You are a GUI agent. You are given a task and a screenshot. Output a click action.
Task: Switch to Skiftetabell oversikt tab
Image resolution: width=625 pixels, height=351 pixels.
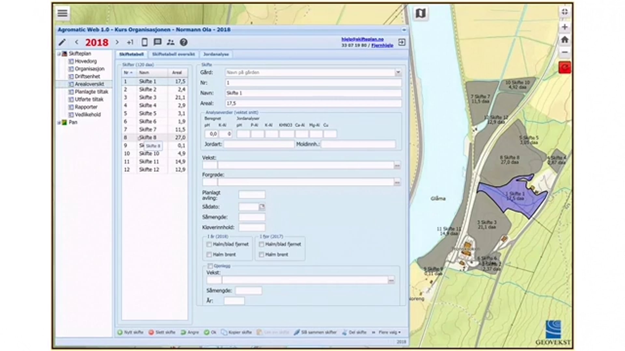pos(173,54)
